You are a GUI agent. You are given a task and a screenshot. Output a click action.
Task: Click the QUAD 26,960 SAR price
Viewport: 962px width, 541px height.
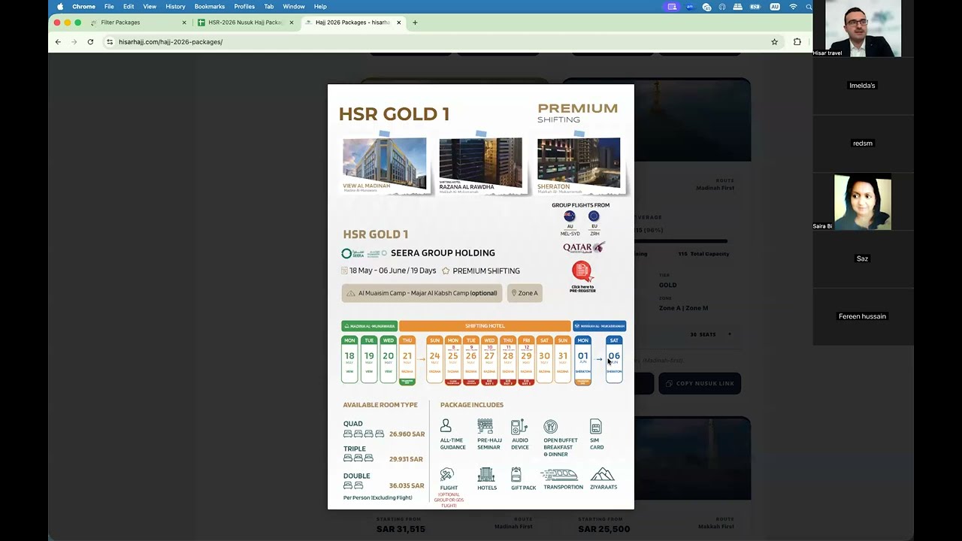407,434
